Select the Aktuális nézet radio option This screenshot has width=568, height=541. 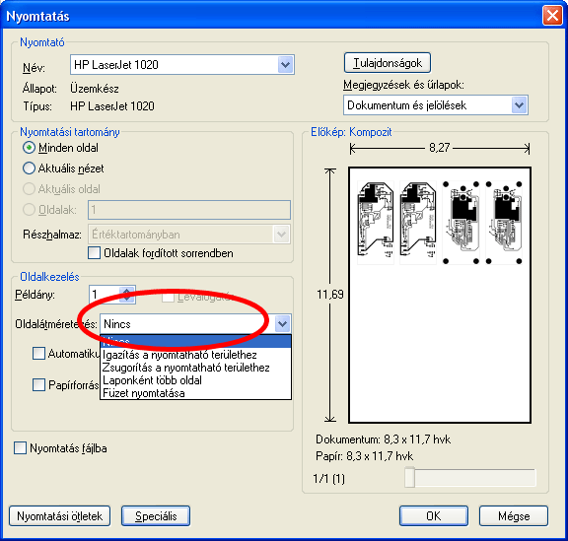(29, 169)
